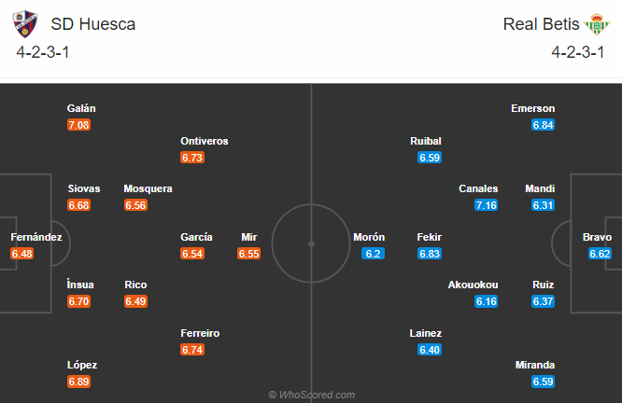The height and width of the screenshot is (403, 622).
Task: Select the Real Betis team name
Action: 542,24
